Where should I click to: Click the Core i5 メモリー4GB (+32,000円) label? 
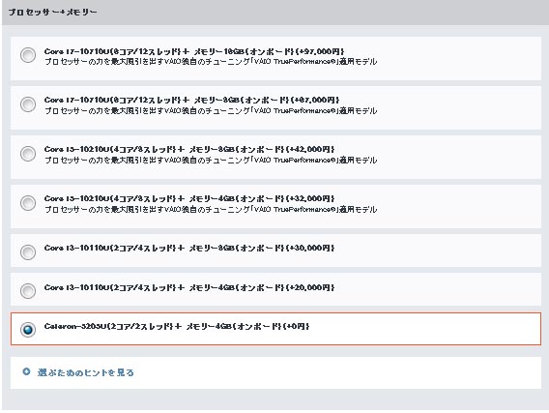(x=189, y=199)
